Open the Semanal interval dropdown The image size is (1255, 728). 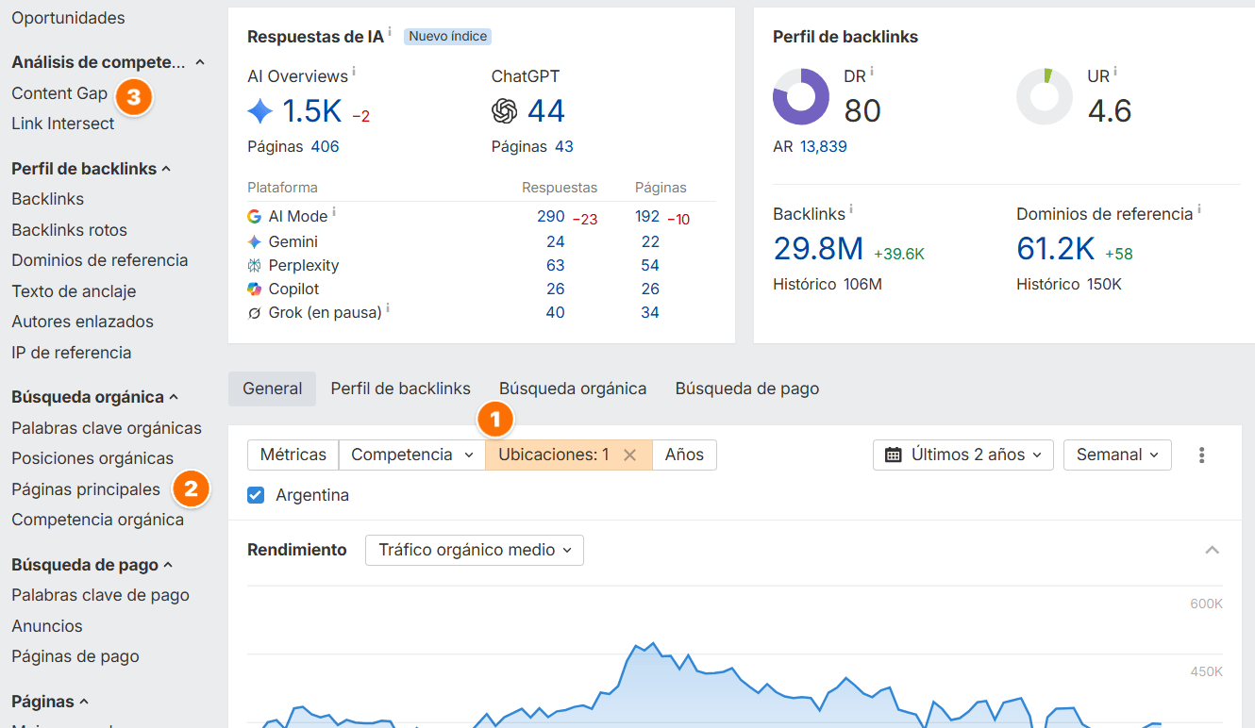1117,455
